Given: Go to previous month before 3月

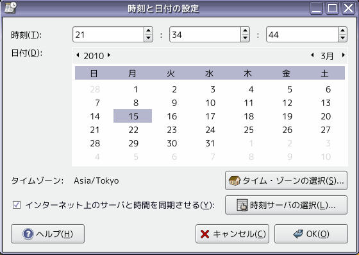Looking at the screenshot, I should (x=312, y=55).
